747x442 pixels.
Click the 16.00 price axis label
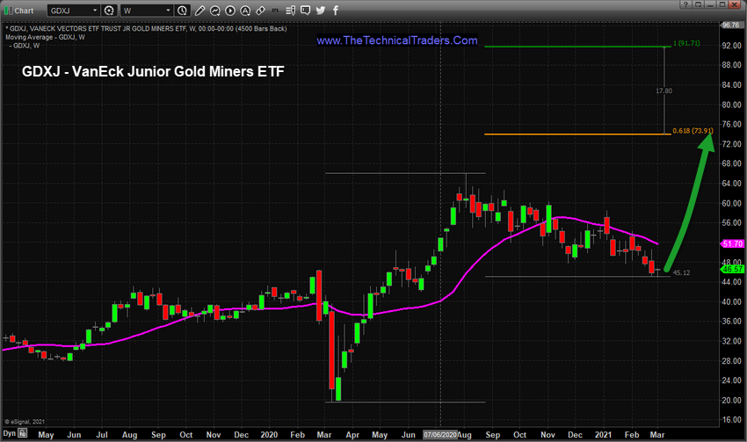click(x=731, y=420)
